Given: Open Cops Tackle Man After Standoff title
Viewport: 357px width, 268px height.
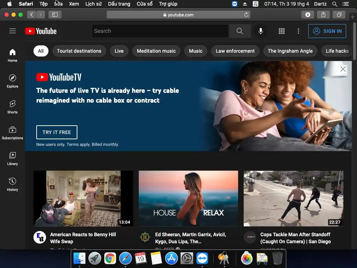Looking at the screenshot, I should coord(296,238).
